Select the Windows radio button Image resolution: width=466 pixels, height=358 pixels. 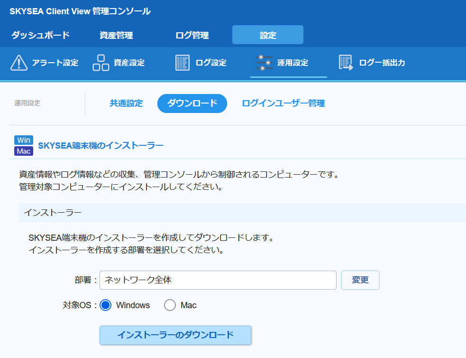[106, 305]
